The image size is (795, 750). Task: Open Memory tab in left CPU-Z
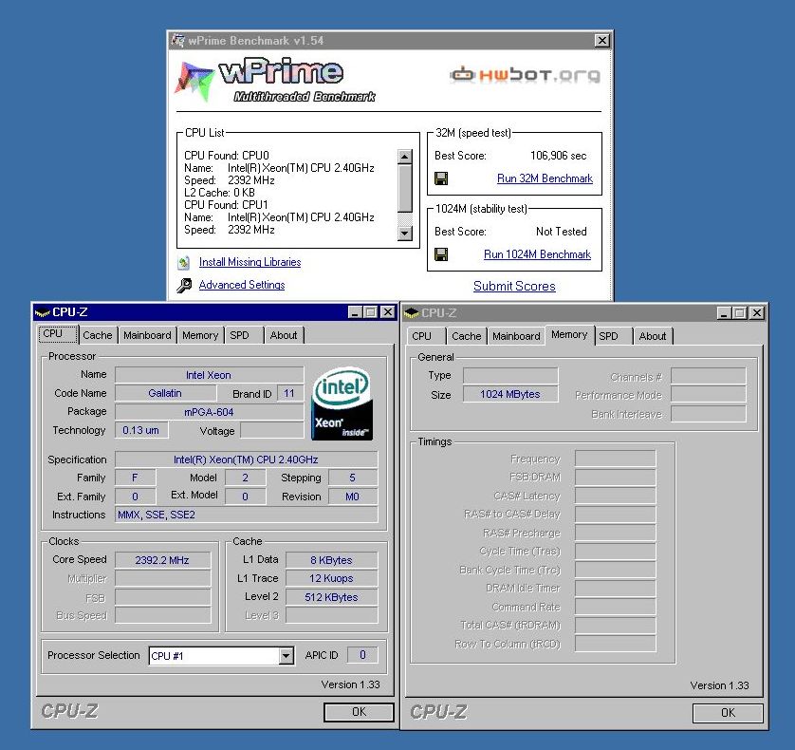coord(200,335)
